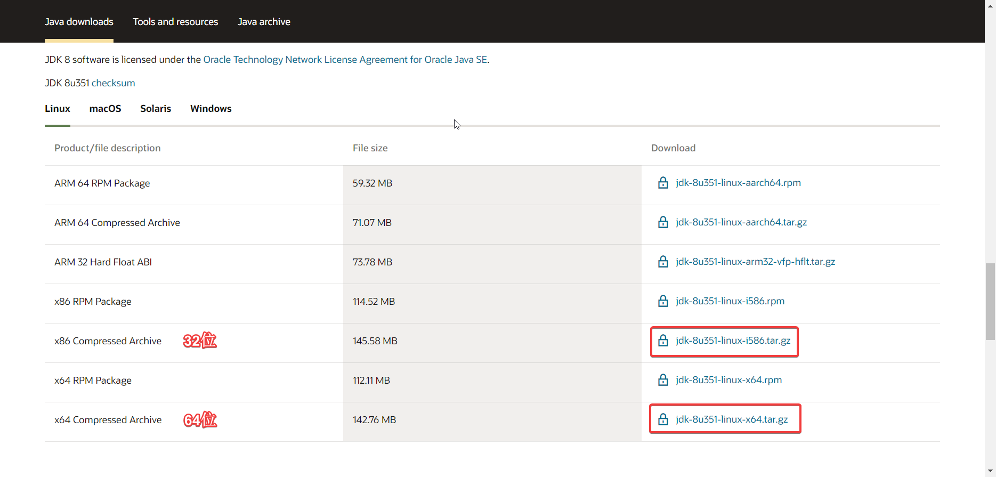Open the Java archive tab
This screenshot has width=996, height=477.
click(264, 22)
